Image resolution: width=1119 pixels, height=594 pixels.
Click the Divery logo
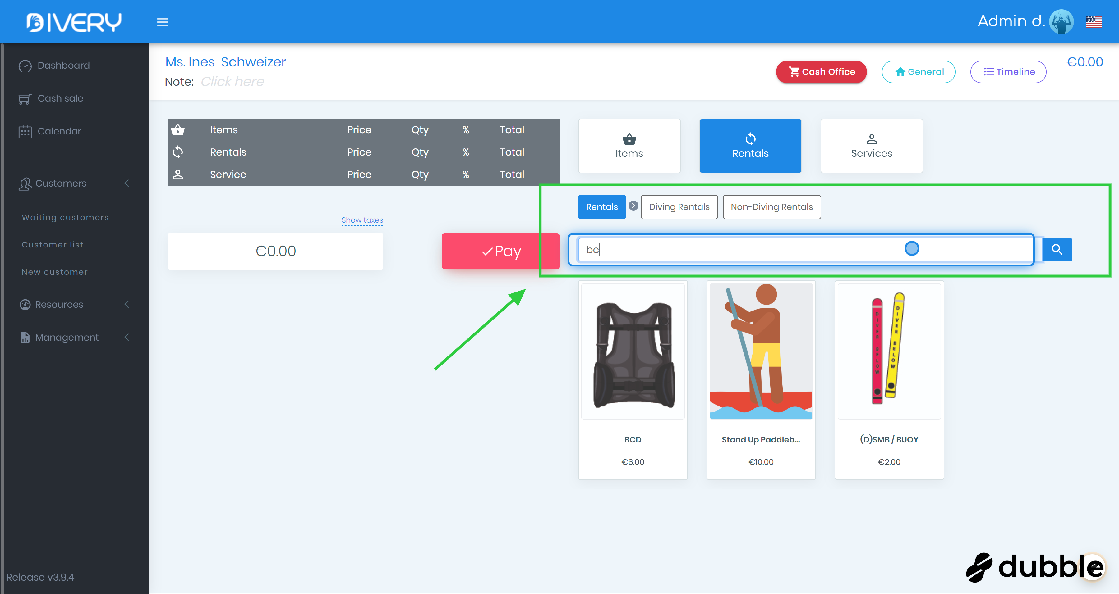(x=74, y=22)
